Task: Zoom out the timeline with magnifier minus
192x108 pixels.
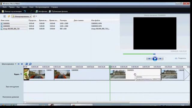Action: pos(30,64)
